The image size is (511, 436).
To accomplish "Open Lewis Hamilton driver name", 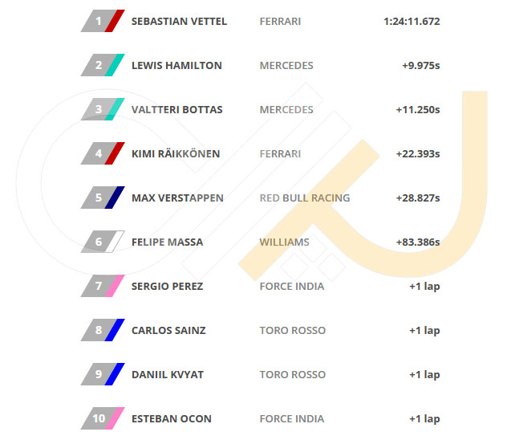I will click(x=176, y=66).
